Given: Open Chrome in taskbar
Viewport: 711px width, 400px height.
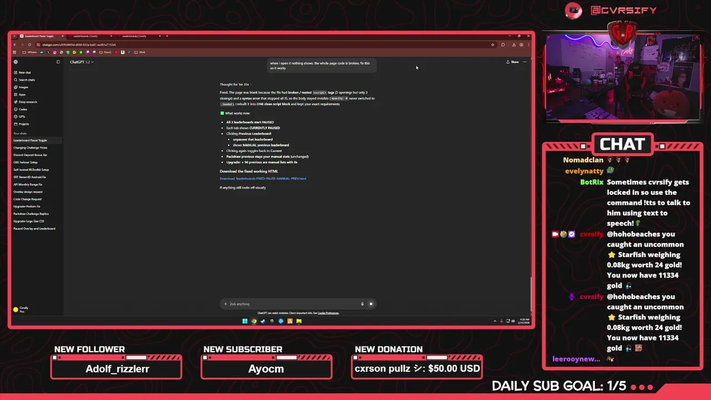Looking at the screenshot, I should (254, 321).
